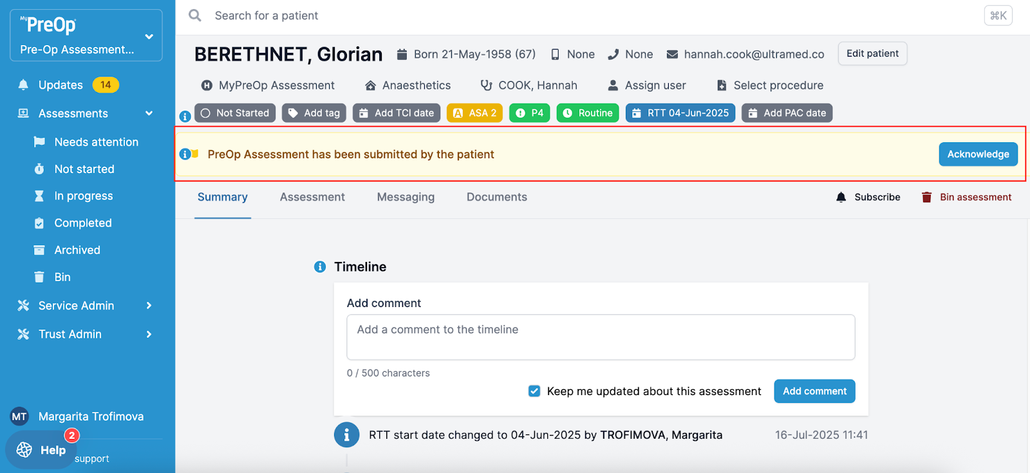1030x473 pixels.
Task: Click the Not Started status tag
Action: [235, 113]
